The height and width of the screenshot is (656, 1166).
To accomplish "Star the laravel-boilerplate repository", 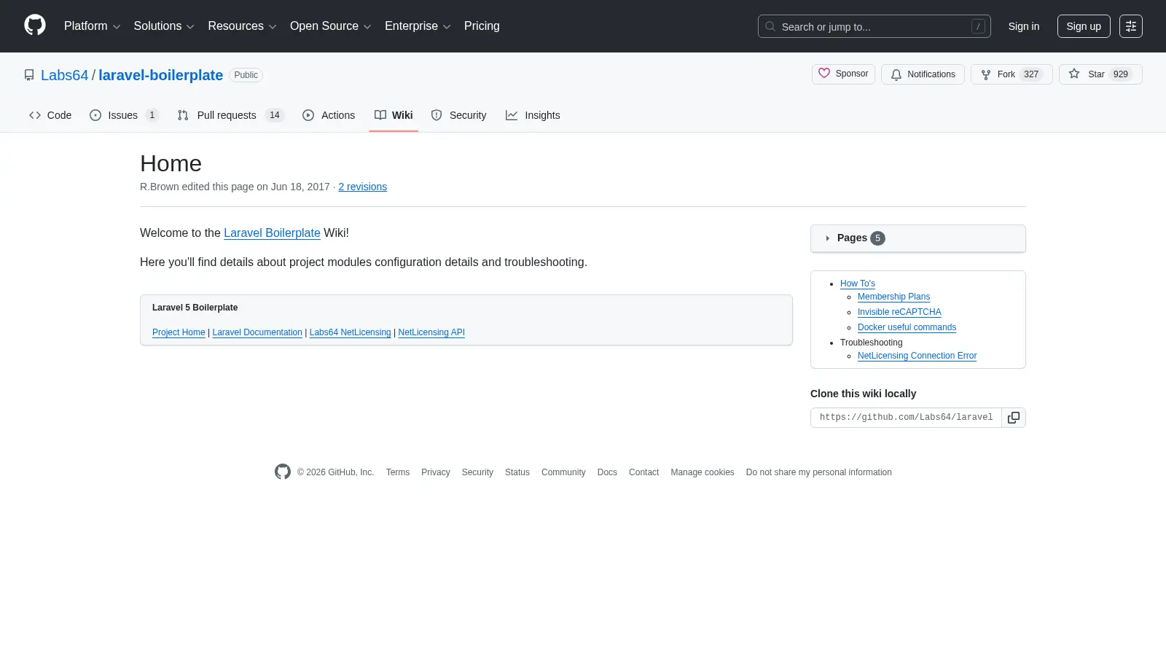I will (x=1100, y=74).
